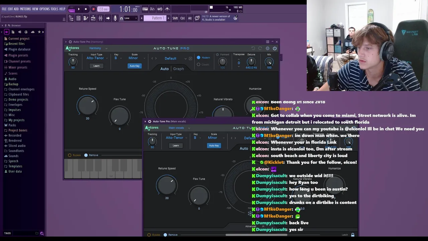
Task: Toggle the power button in Harmony Auto-Tune
Action: tap(275, 48)
